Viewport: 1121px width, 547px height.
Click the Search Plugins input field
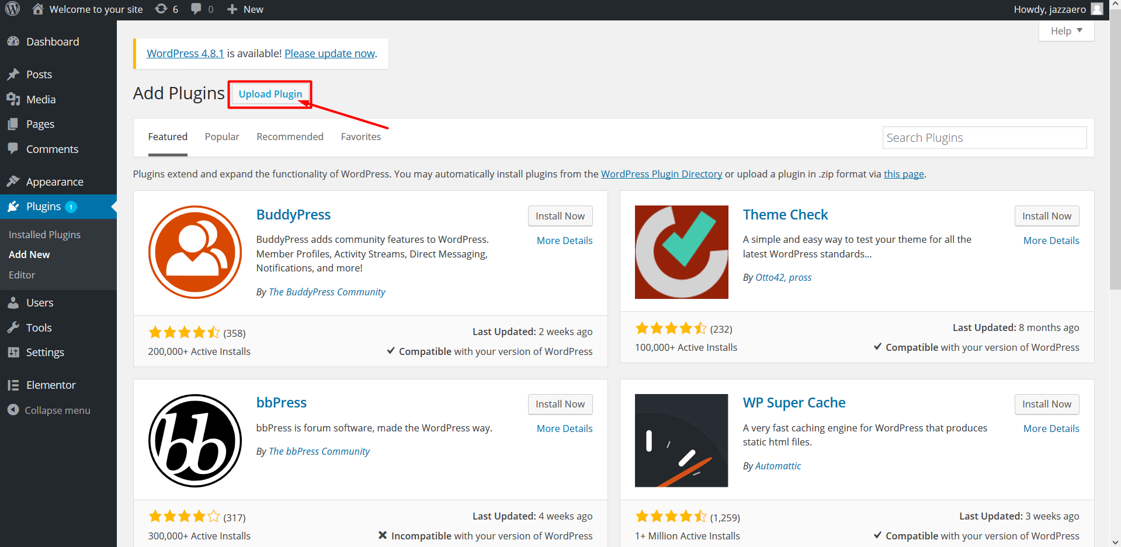pyautogui.click(x=984, y=138)
